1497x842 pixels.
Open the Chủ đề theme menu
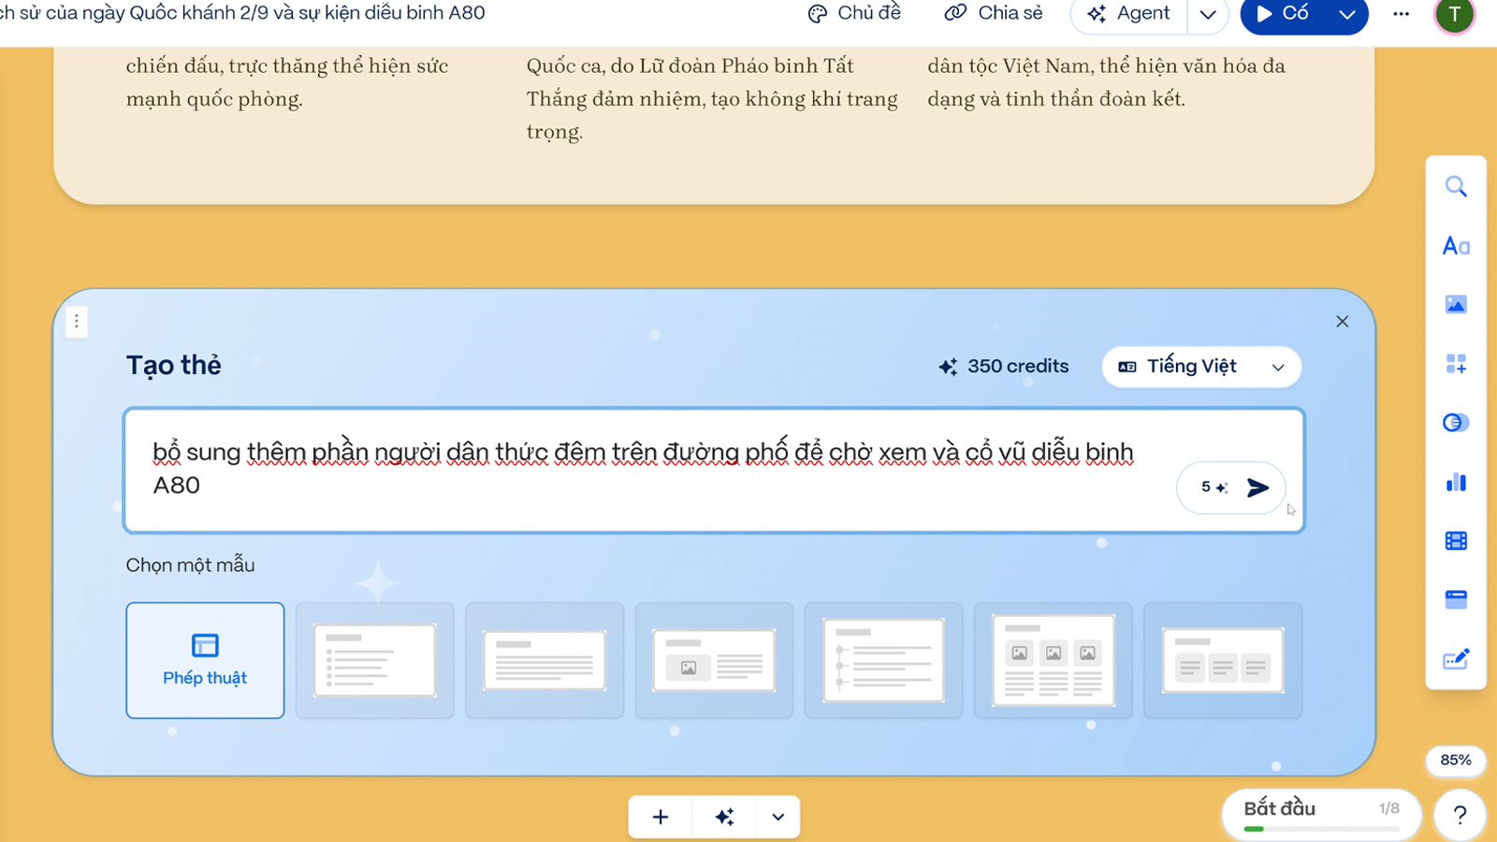pyautogui.click(x=854, y=13)
